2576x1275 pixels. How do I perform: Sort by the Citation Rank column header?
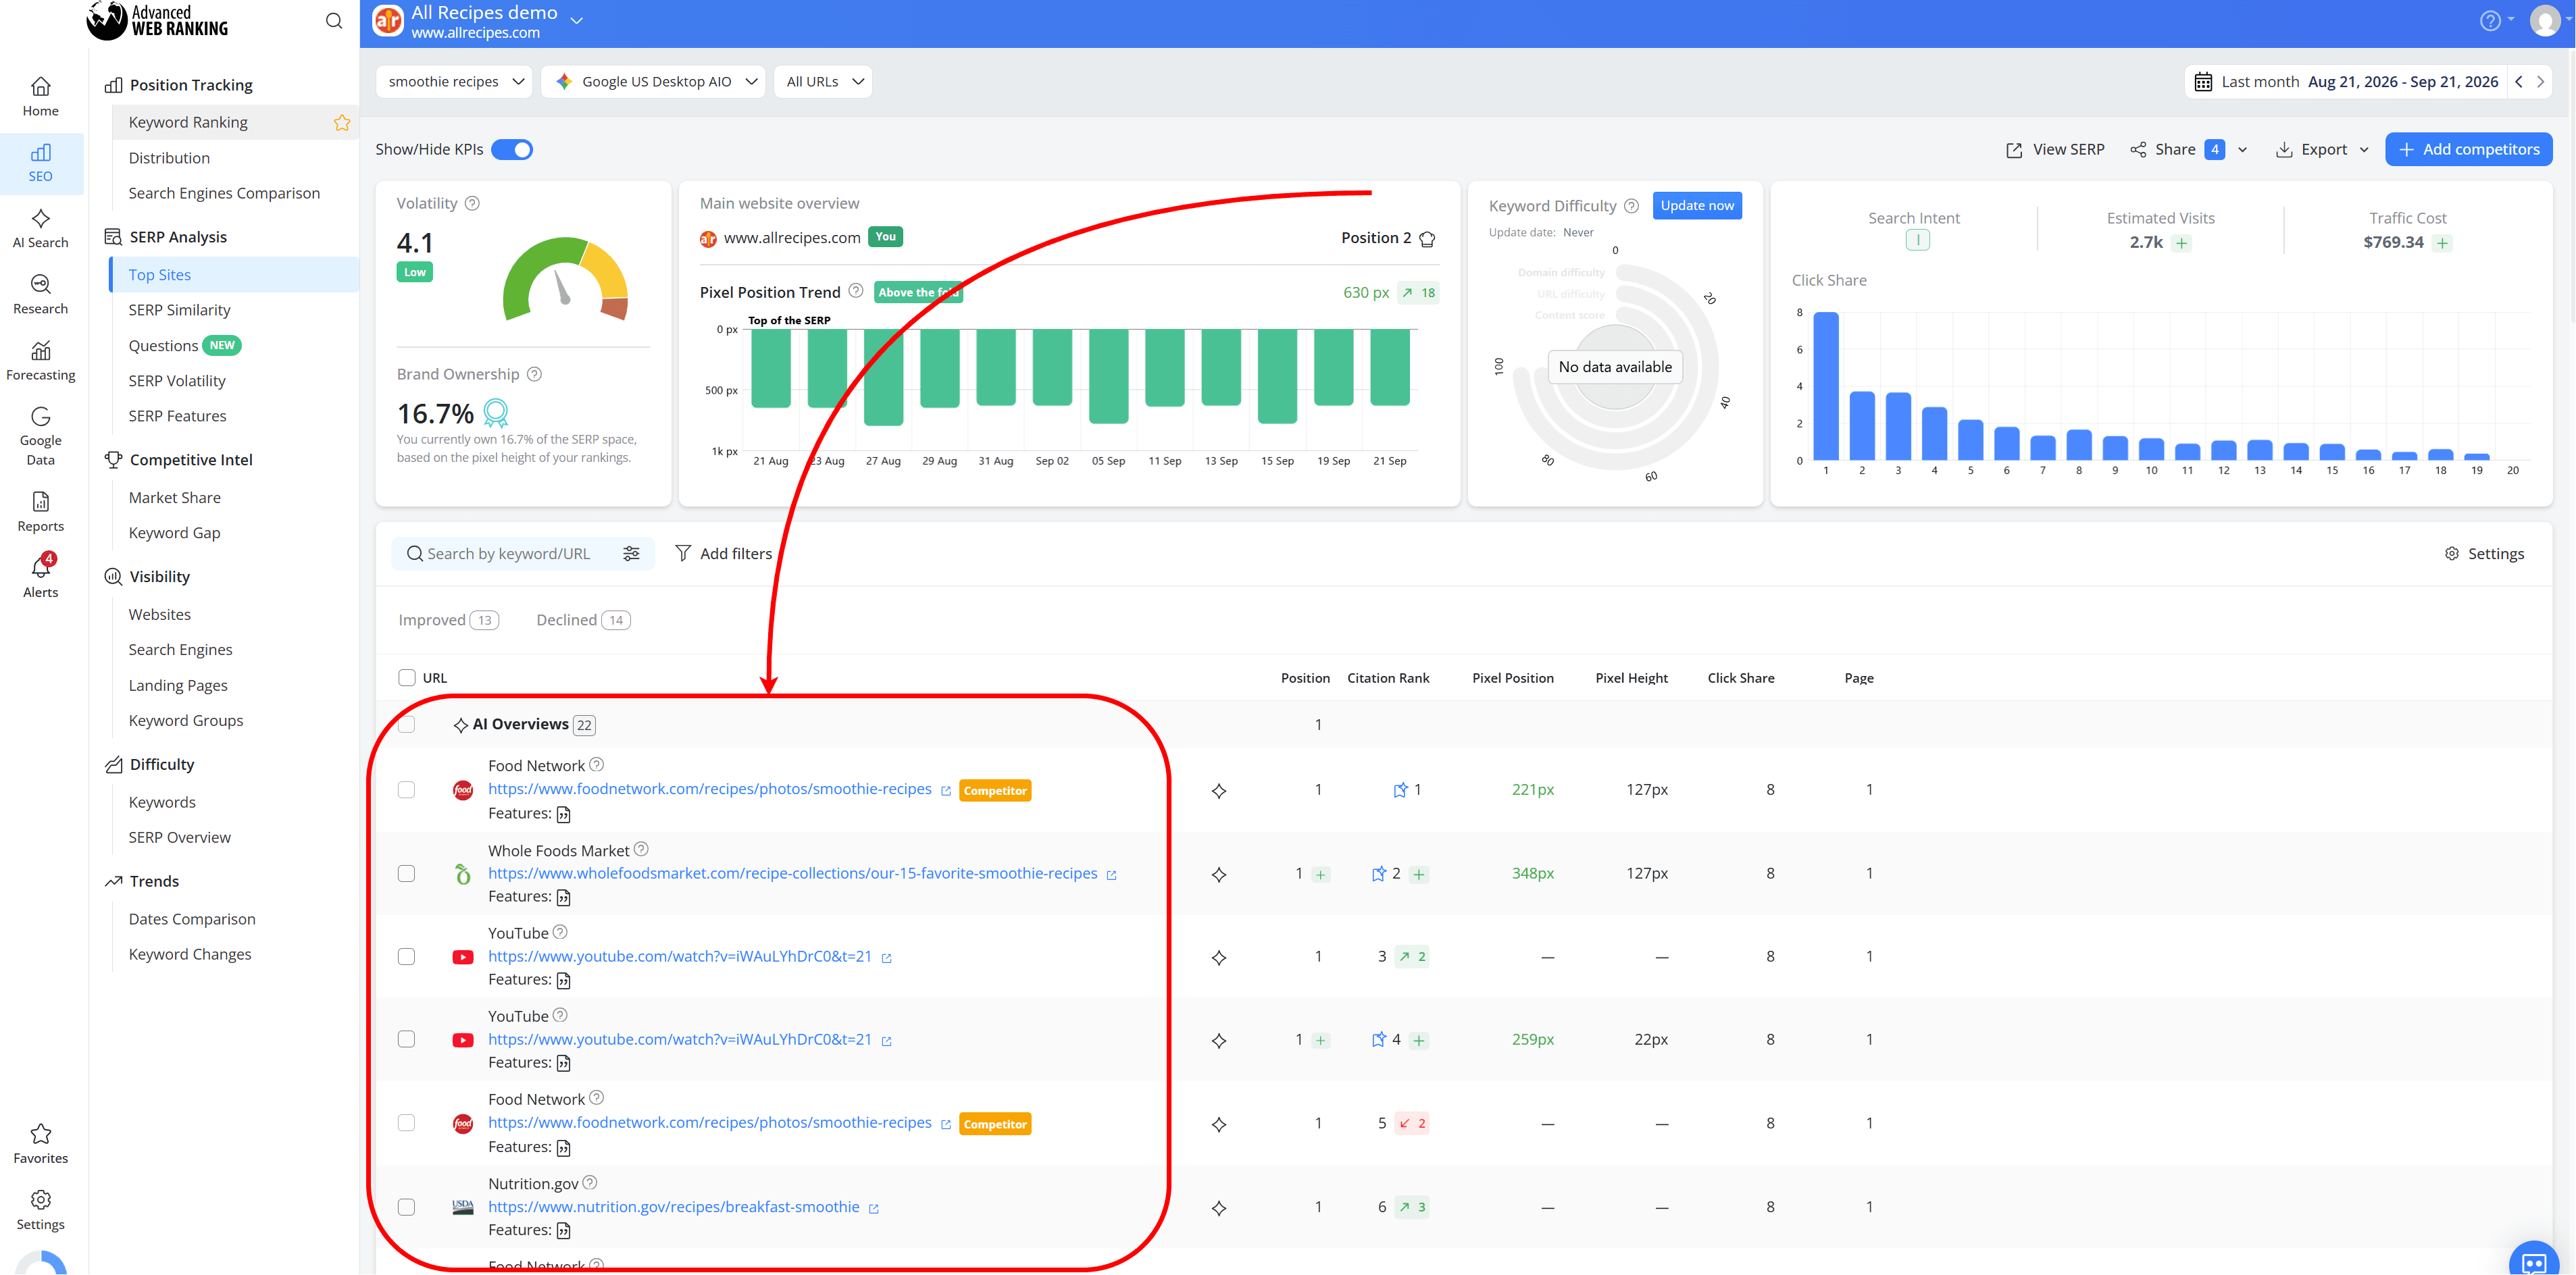click(x=1388, y=679)
